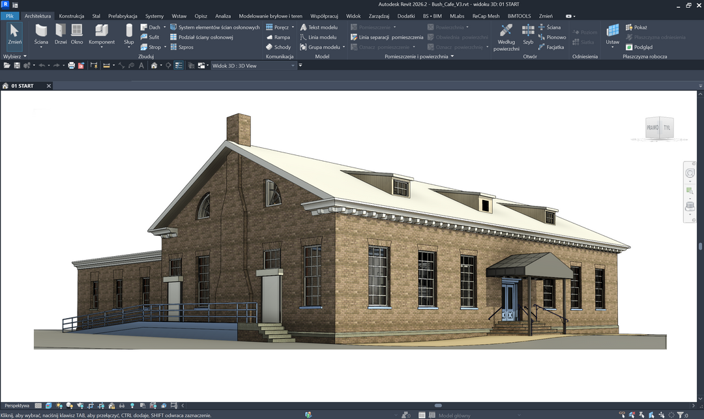Toggle shadows in view control bar
This screenshot has height=419, width=704.
tap(70, 406)
